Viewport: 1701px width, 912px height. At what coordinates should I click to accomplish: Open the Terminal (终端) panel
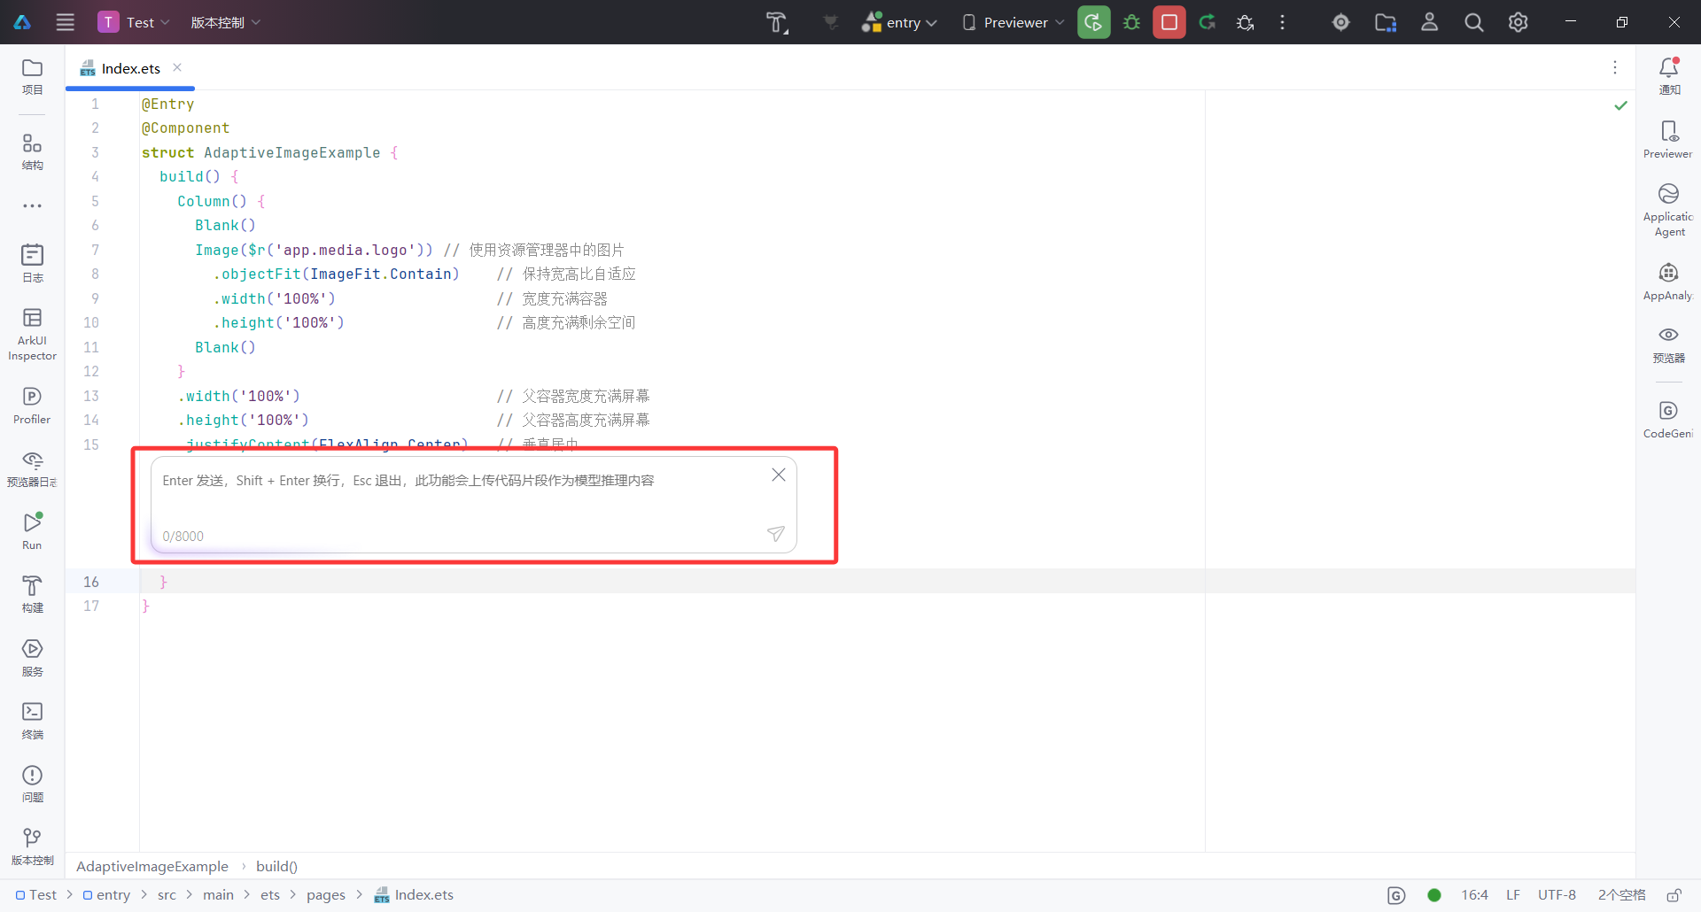point(32,721)
